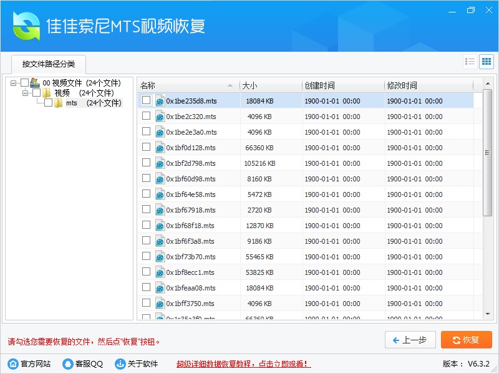Switch to thumbnail grid view icon
The image size is (499, 374).
click(x=486, y=62)
